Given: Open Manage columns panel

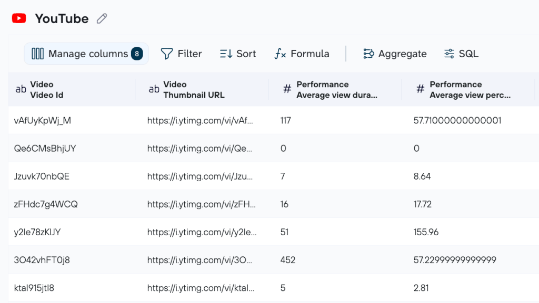Looking at the screenshot, I should (x=86, y=54).
